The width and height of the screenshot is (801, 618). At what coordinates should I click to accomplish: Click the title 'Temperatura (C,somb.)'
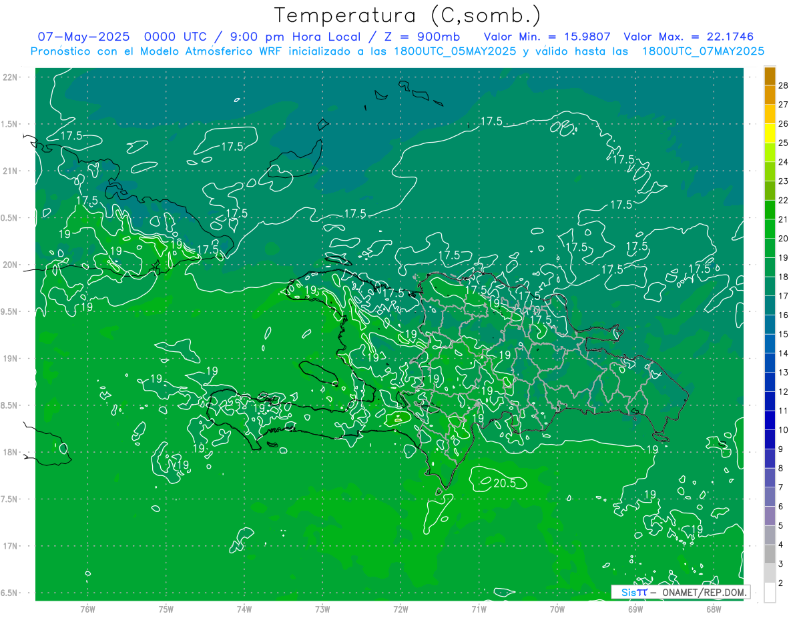coord(407,15)
